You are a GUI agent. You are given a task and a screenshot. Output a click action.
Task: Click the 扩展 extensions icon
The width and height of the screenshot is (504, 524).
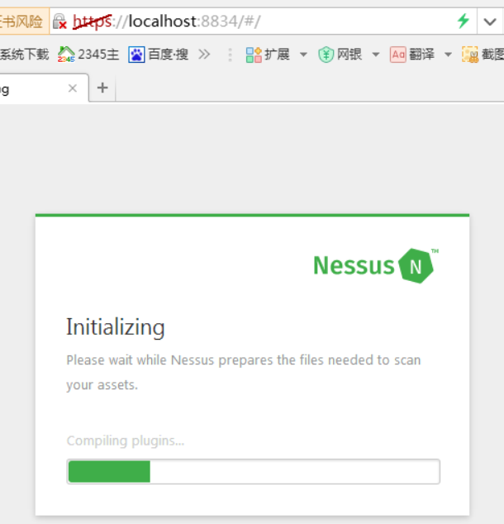click(254, 55)
